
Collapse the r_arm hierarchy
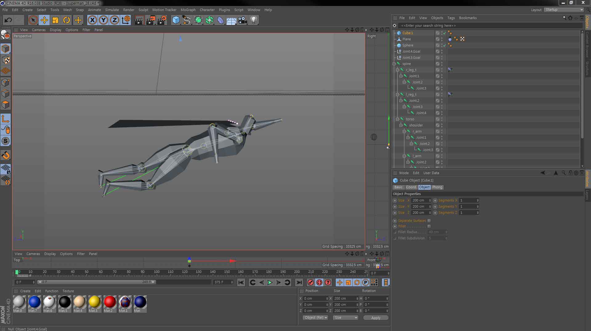click(404, 131)
